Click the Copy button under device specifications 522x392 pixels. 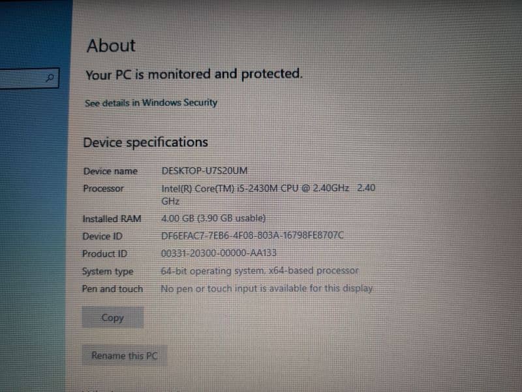[x=113, y=318]
